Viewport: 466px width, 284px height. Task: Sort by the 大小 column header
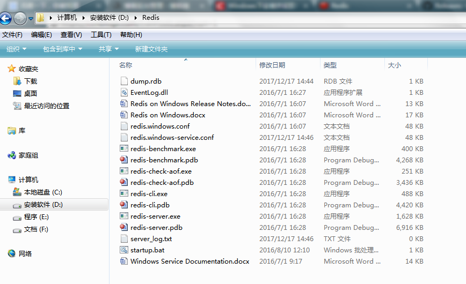pyautogui.click(x=395, y=65)
